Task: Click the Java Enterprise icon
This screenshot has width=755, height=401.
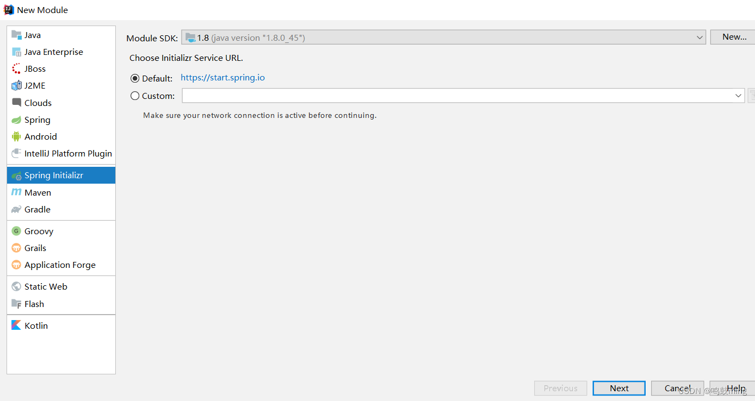Action: [16, 52]
